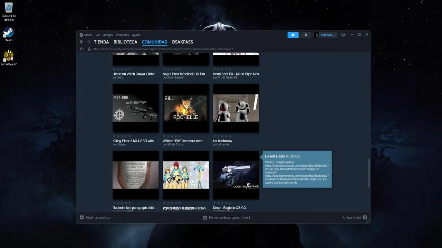Click the Añadir un producto button

pyautogui.click(x=95, y=218)
